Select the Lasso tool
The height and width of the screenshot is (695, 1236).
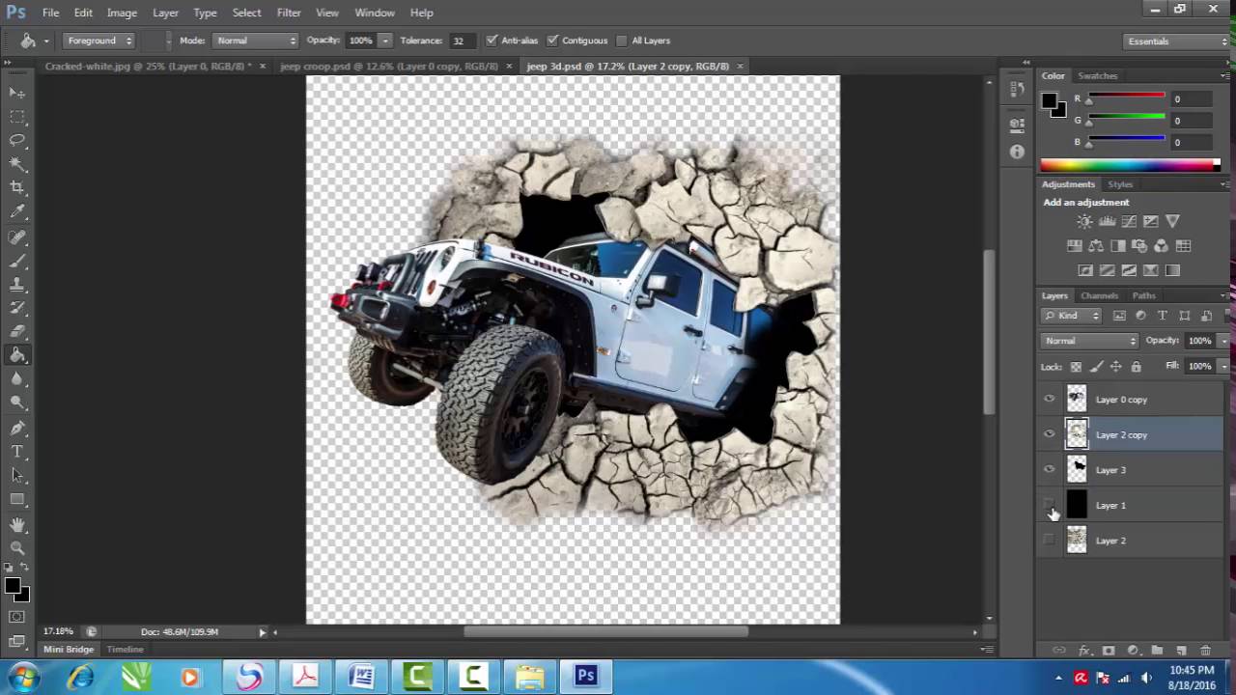[17, 140]
